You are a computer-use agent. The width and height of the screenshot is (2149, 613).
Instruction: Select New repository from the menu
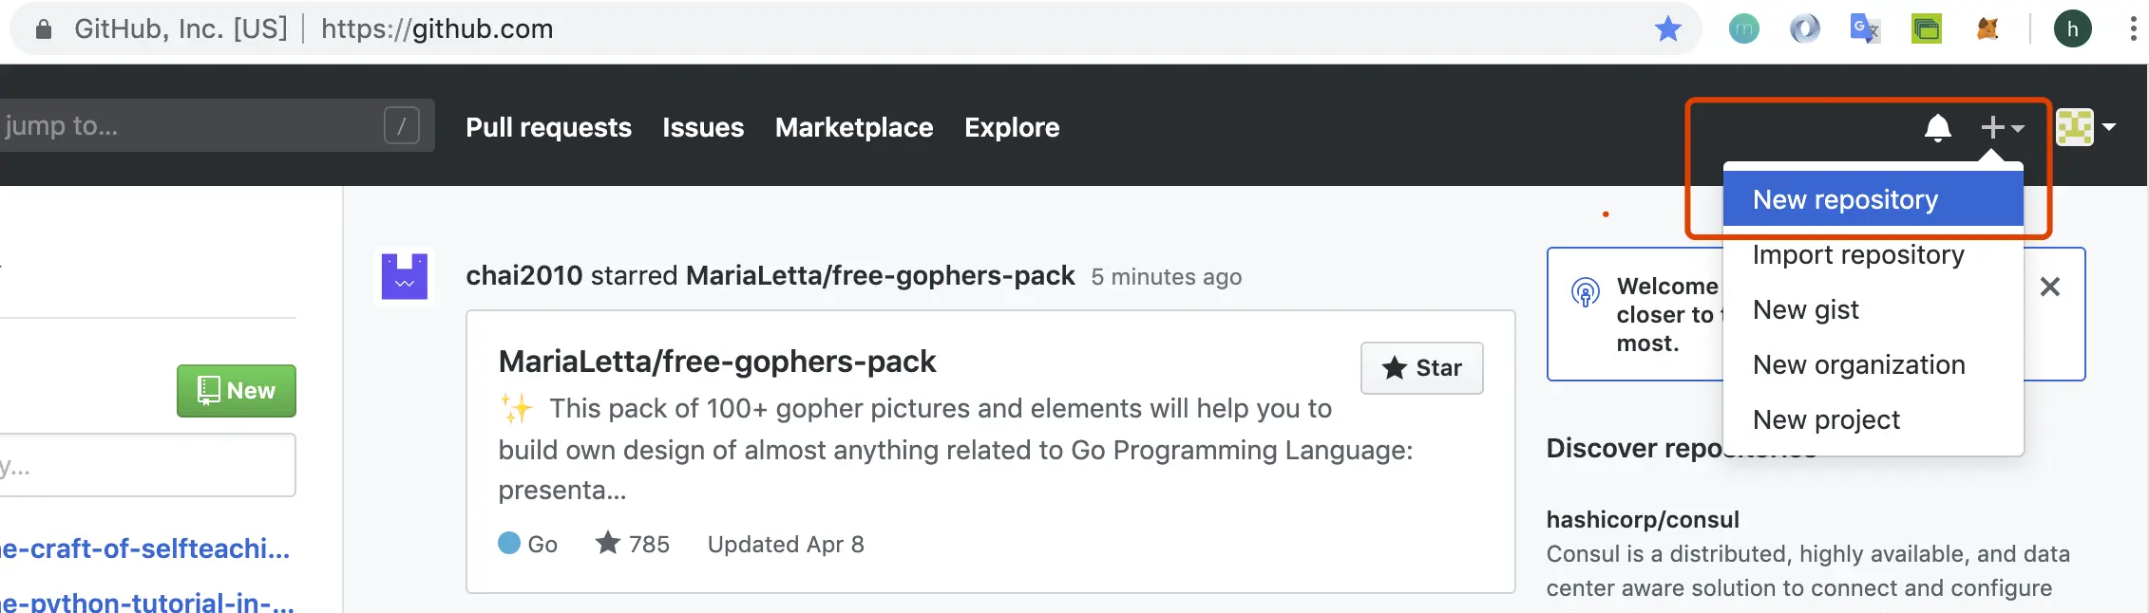click(1845, 200)
